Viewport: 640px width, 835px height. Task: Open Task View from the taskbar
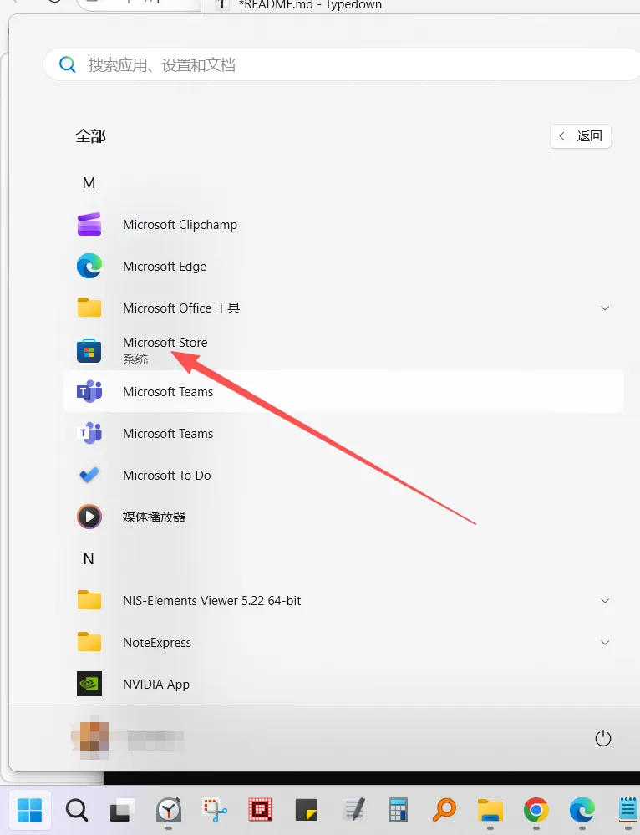pyautogui.click(x=123, y=811)
